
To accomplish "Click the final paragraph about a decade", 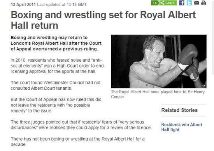I will (x=78, y=142).
